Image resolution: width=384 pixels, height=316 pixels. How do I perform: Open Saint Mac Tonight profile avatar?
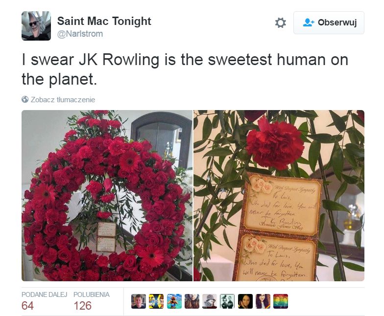(36, 25)
